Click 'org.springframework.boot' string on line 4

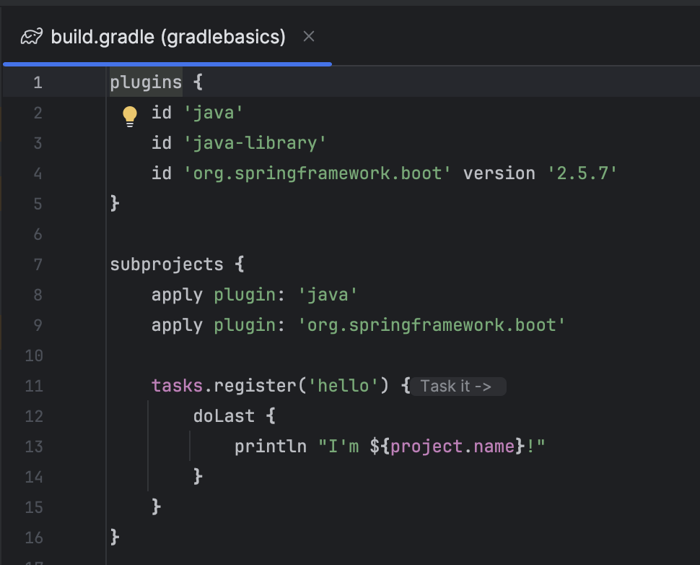tap(318, 173)
